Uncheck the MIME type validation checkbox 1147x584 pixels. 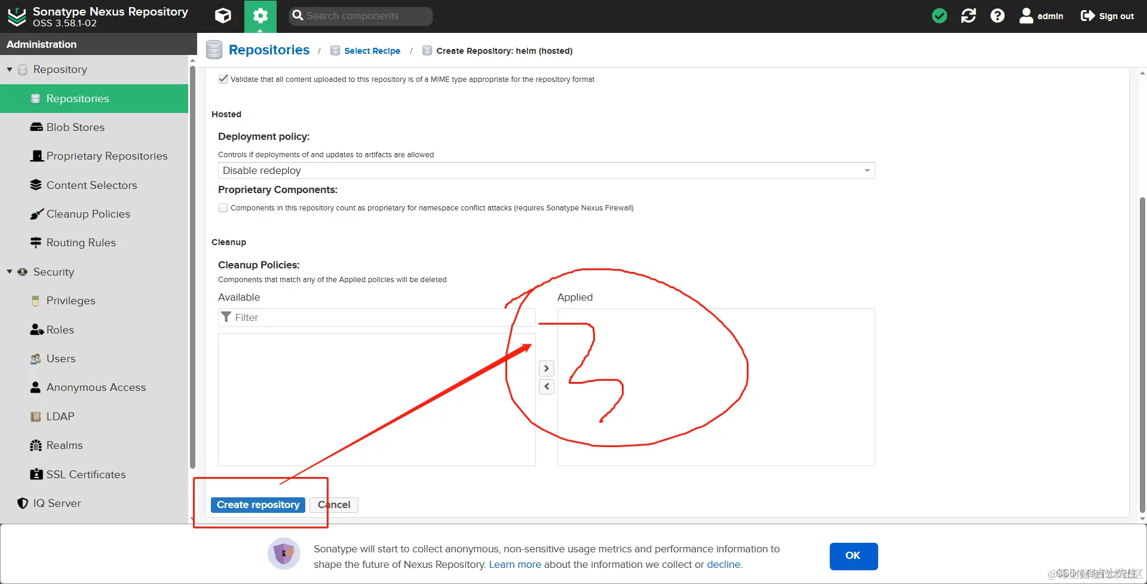coord(223,79)
